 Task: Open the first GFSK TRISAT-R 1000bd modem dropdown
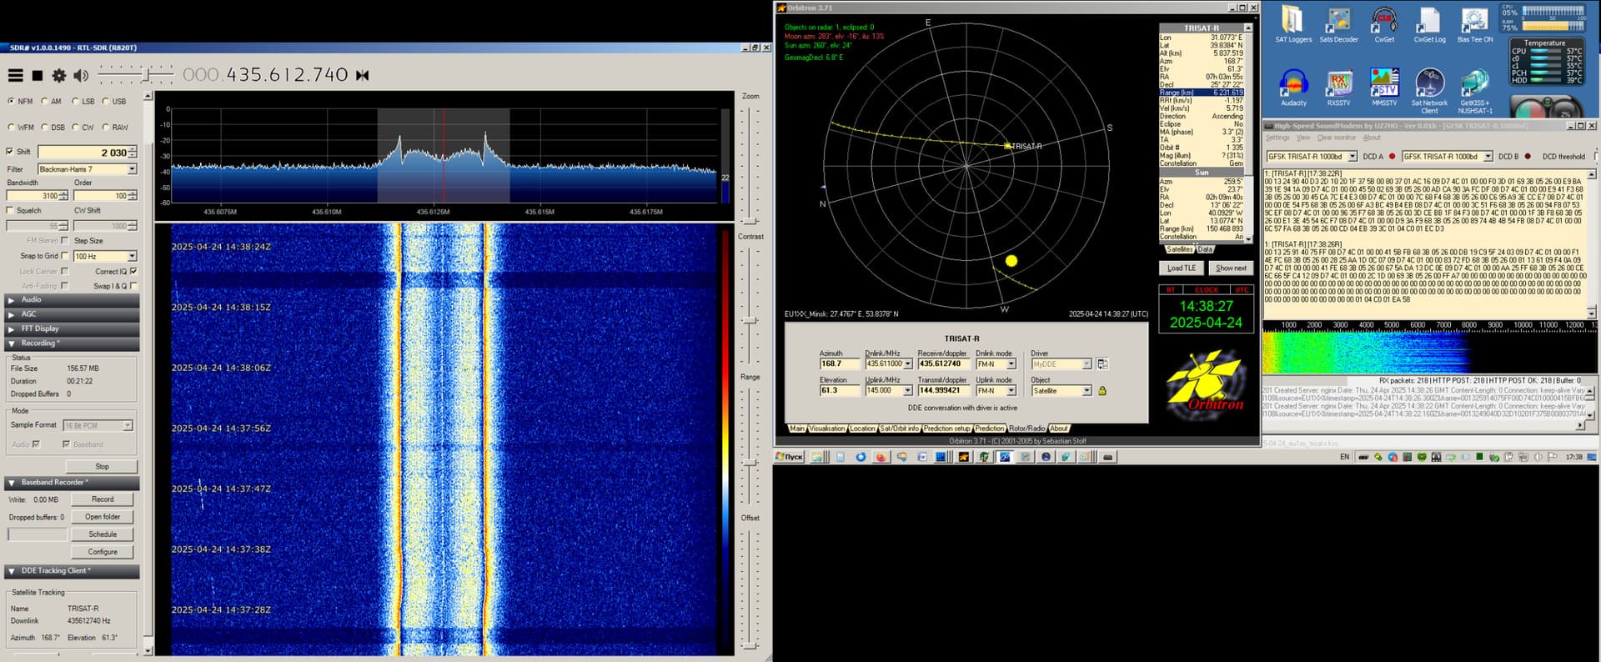(x=1312, y=157)
